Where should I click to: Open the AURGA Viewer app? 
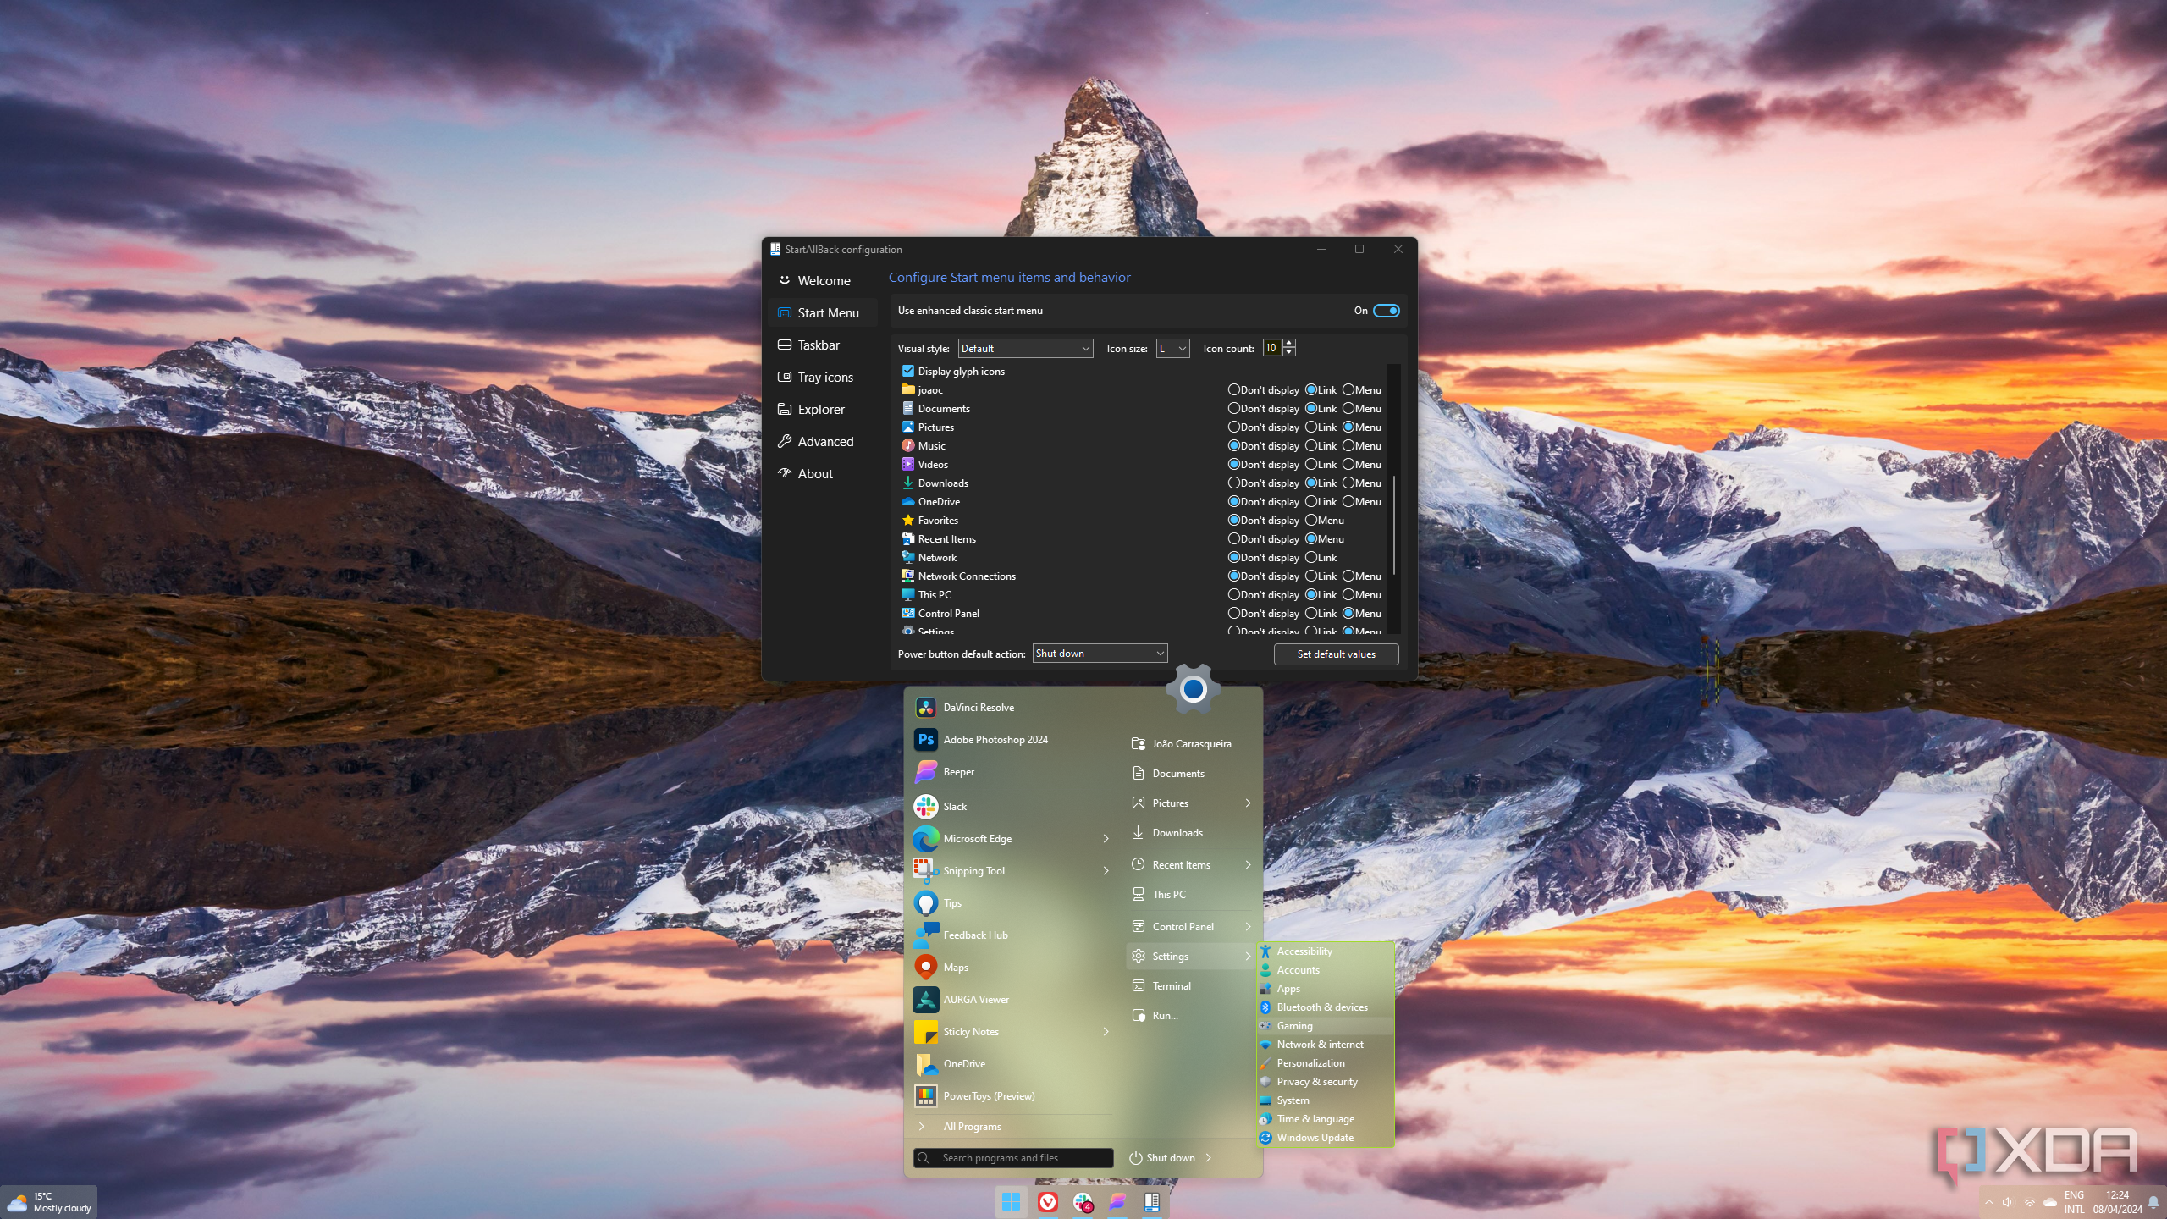pos(975,1000)
